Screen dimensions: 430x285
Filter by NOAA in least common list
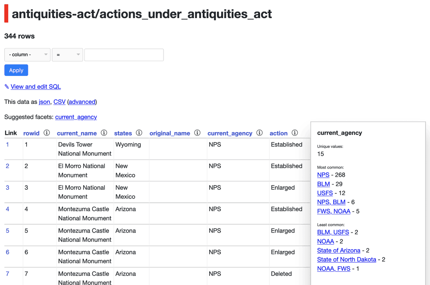point(326,241)
